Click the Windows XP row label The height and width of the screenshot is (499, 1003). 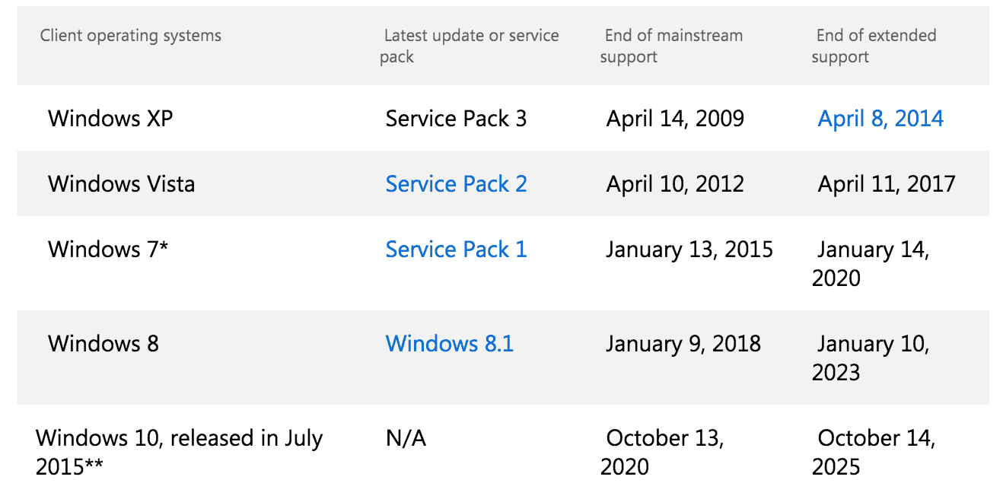(x=110, y=119)
